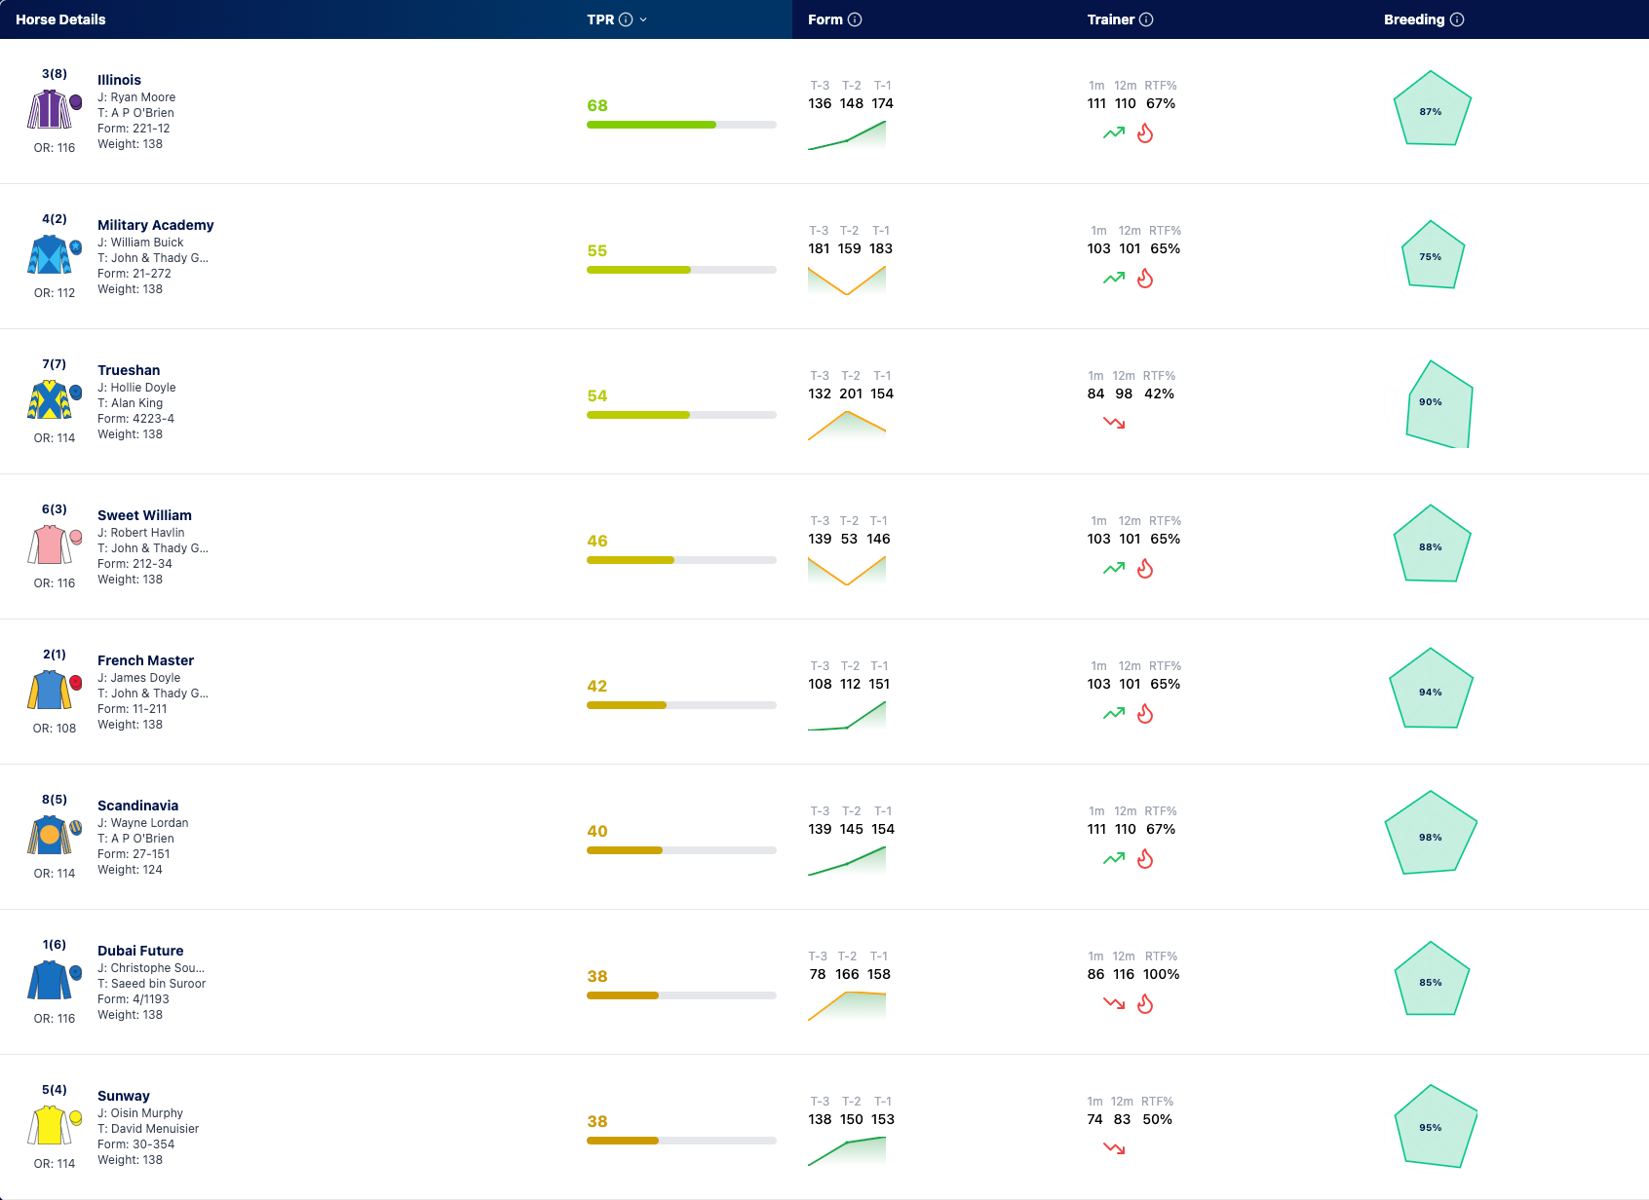Sort by the TPR column header
1649x1200 pixels.
[x=600, y=19]
